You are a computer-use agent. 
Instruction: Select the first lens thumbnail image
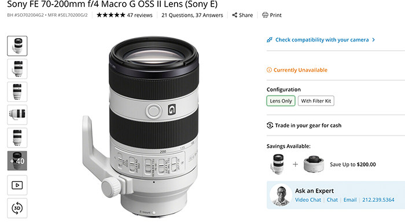[17, 46]
